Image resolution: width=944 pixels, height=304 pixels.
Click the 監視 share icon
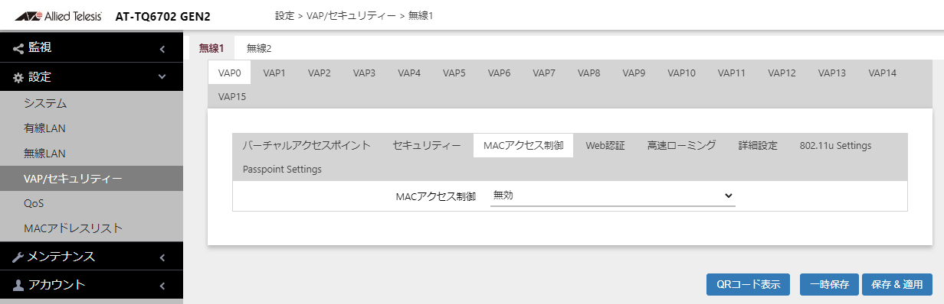tap(18, 48)
